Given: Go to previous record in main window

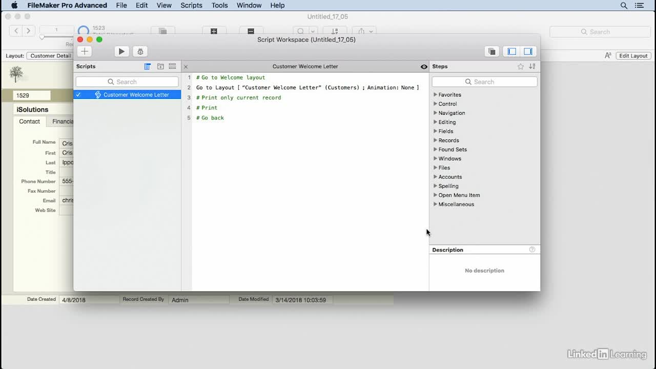Looking at the screenshot, I should [x=16, y=31].
